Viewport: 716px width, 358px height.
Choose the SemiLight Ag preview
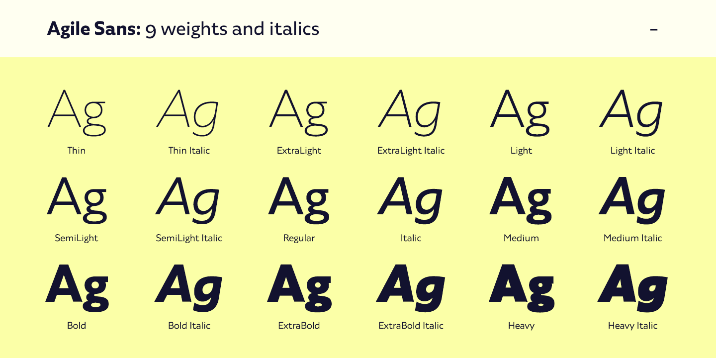click(77, 199)
